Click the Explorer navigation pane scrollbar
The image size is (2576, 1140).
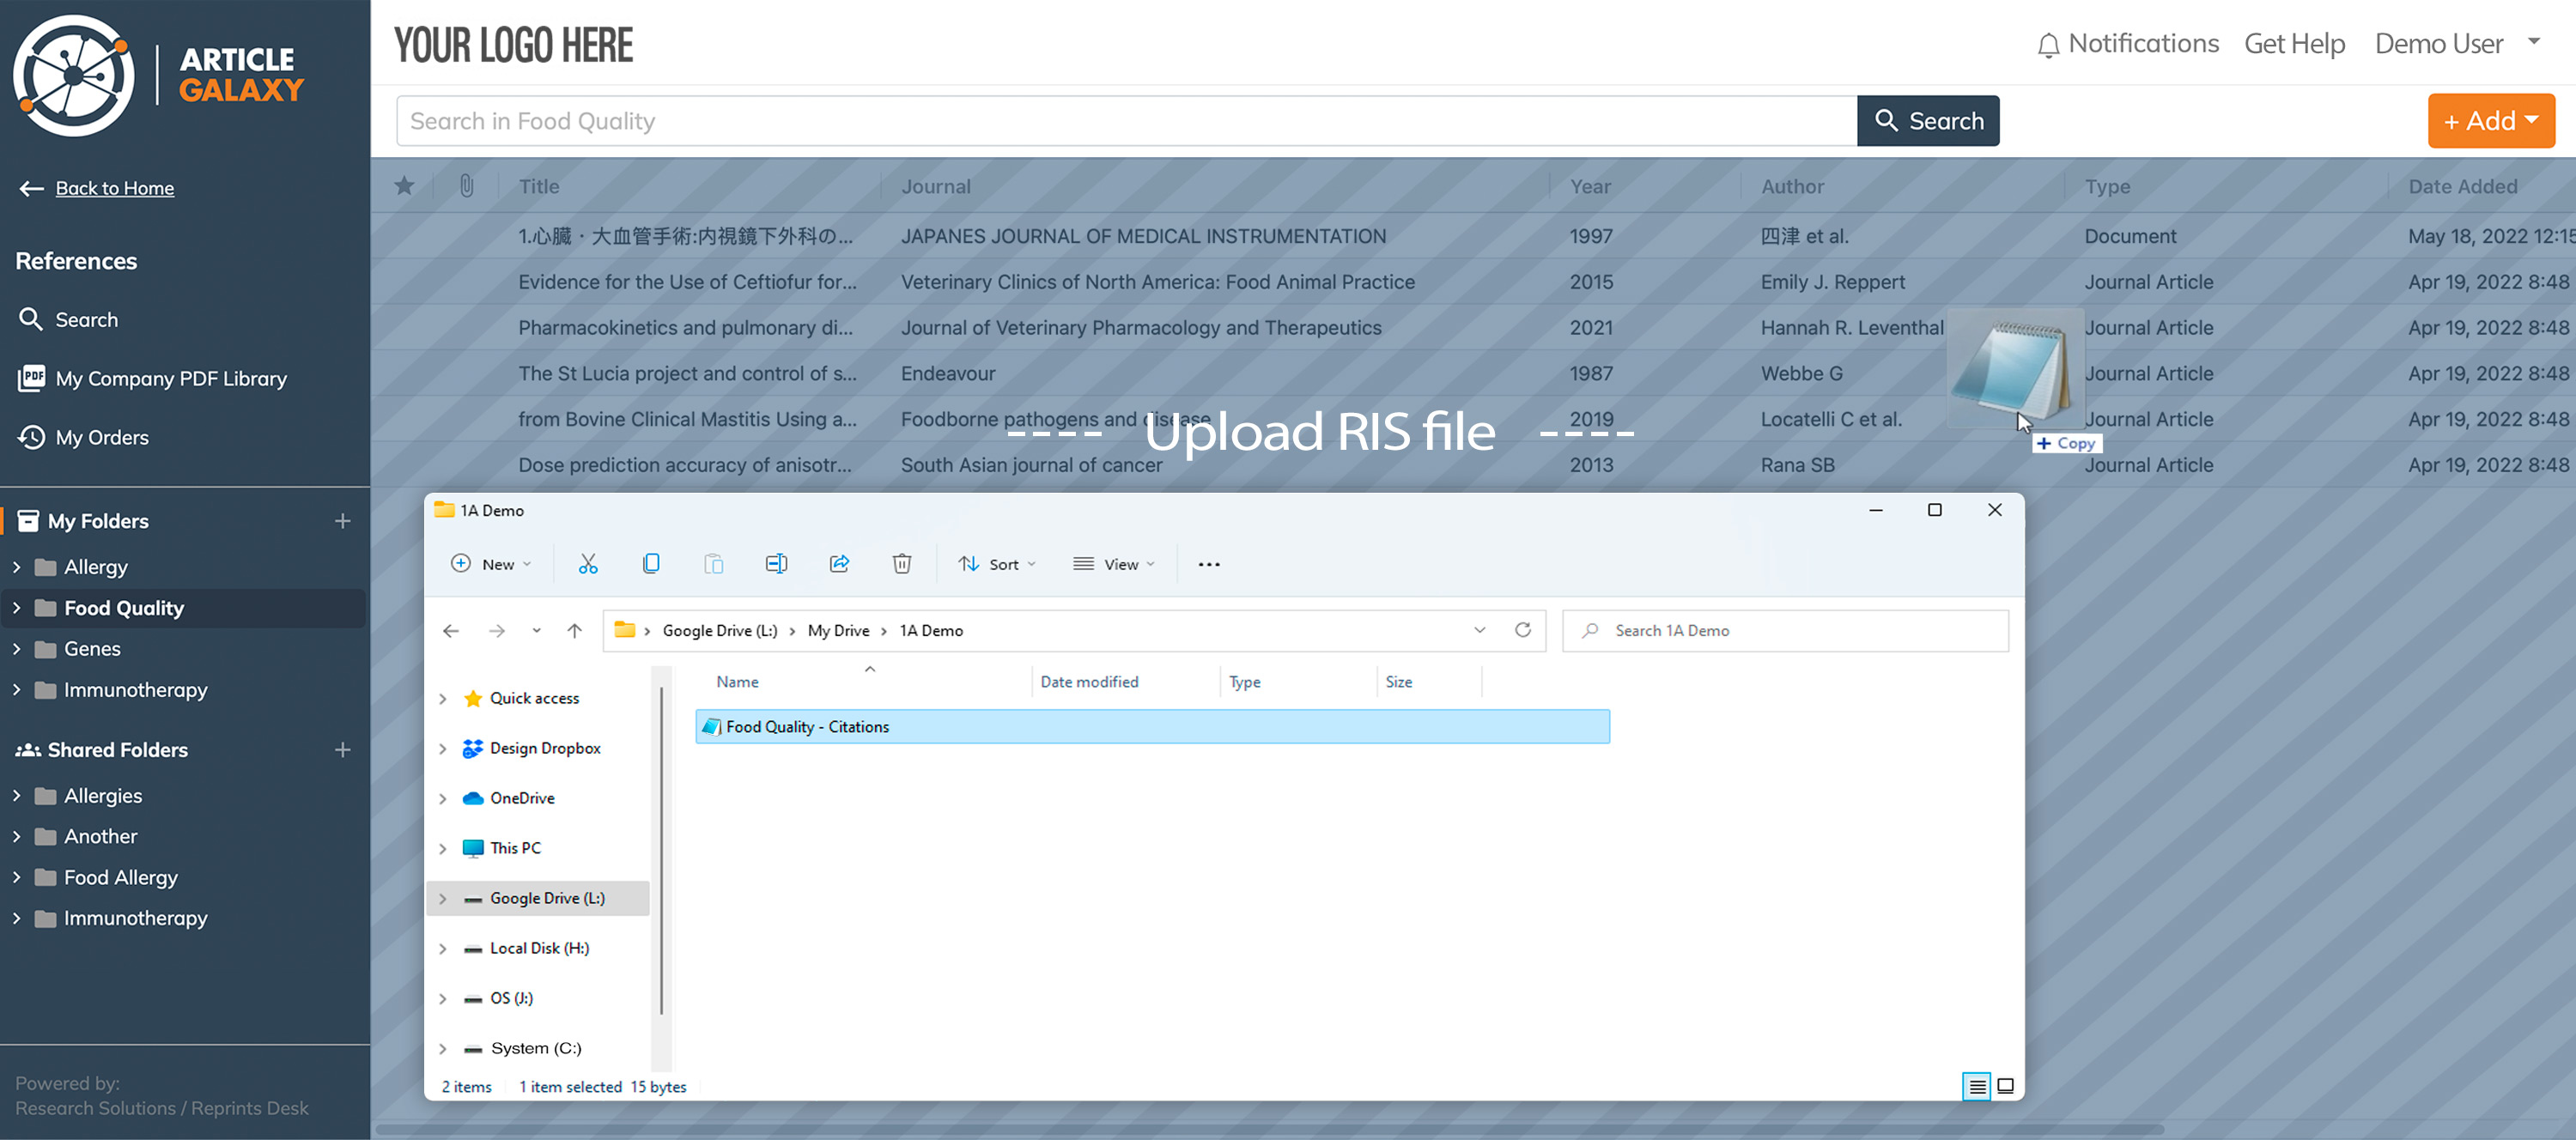[x=661, y=850]
